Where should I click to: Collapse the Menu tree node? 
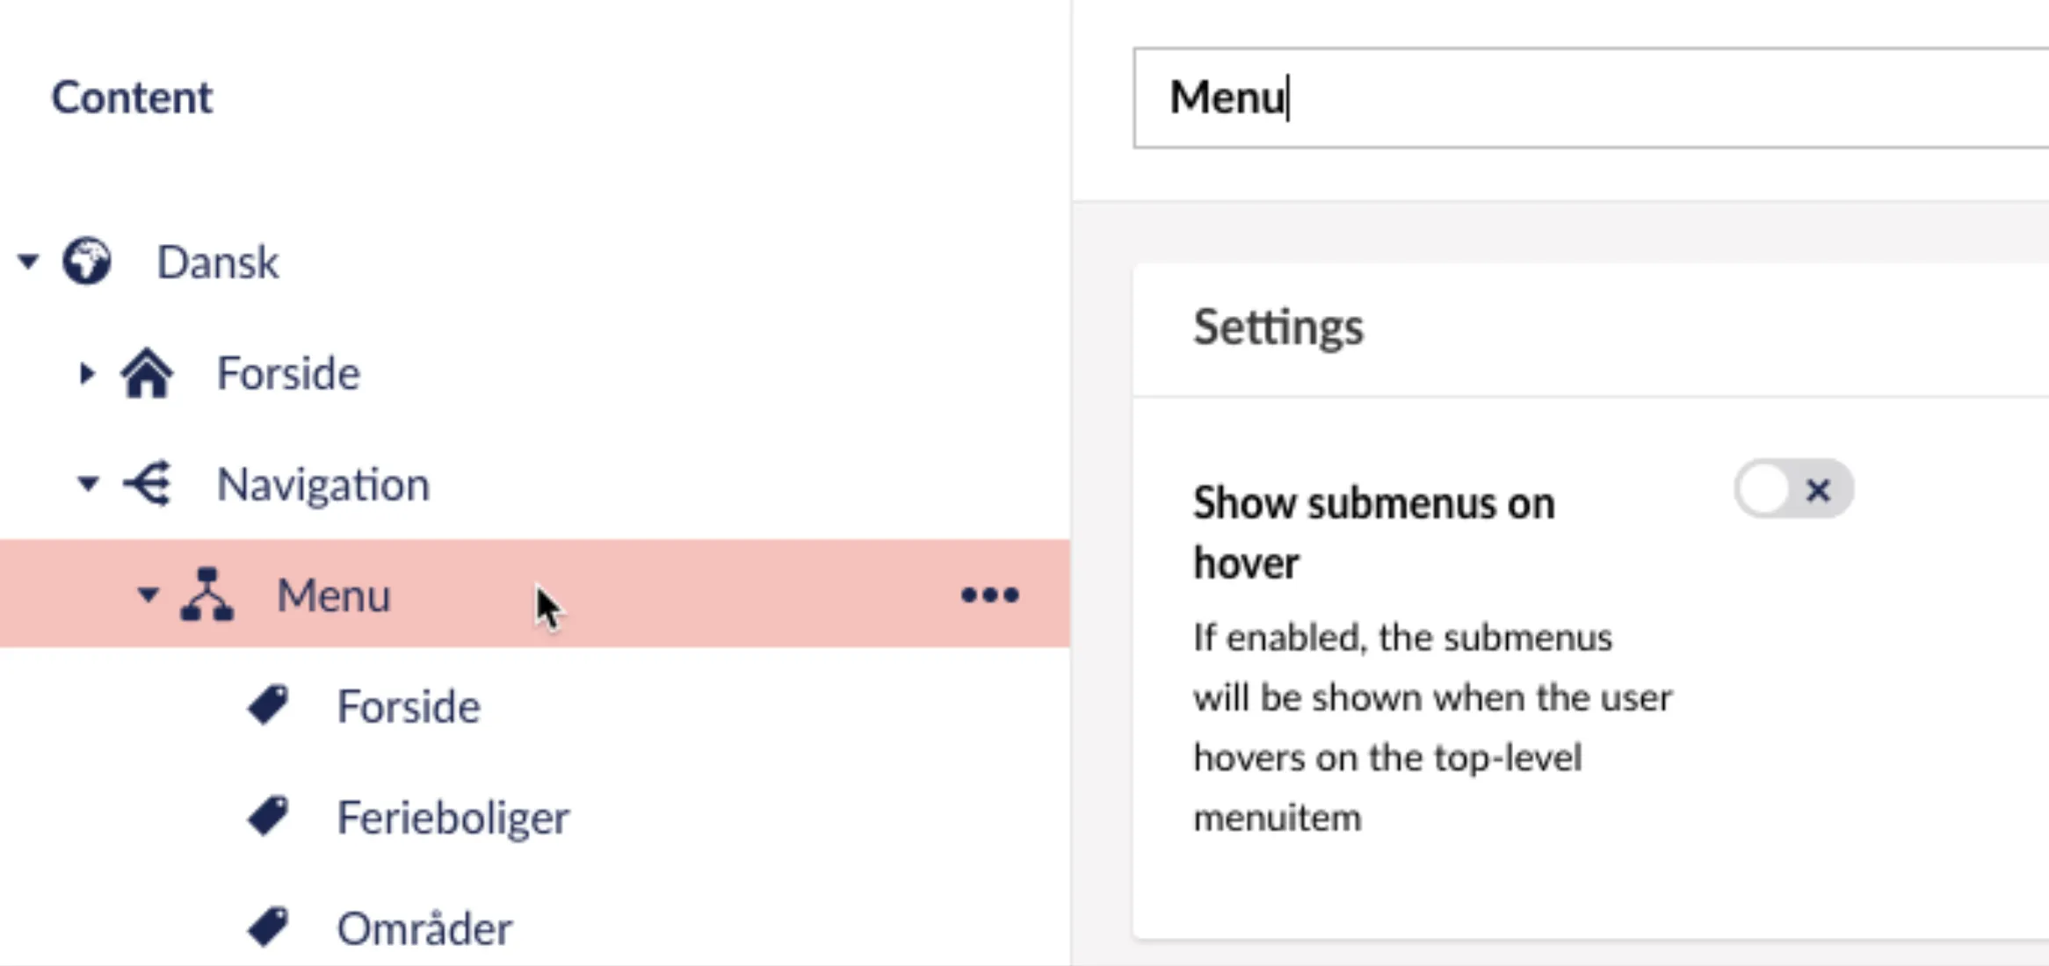point(148,595)
